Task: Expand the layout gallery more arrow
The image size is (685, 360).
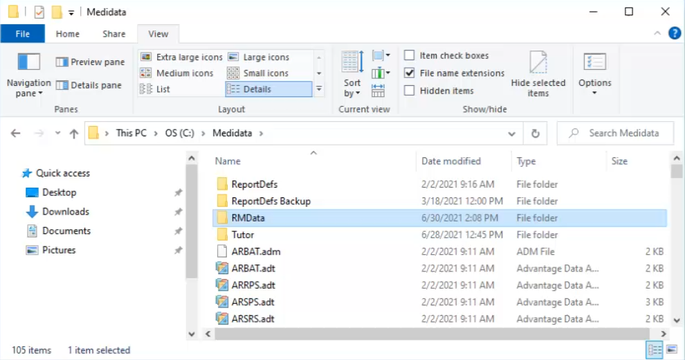Action: point(319,89)
